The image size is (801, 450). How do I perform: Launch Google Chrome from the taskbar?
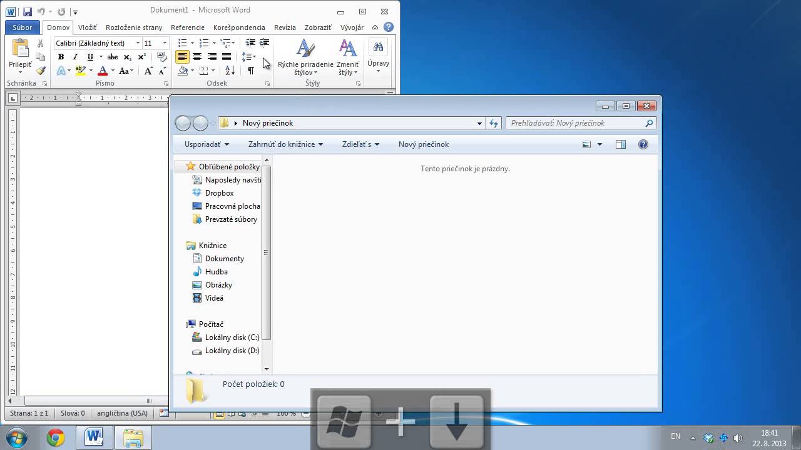56,438
